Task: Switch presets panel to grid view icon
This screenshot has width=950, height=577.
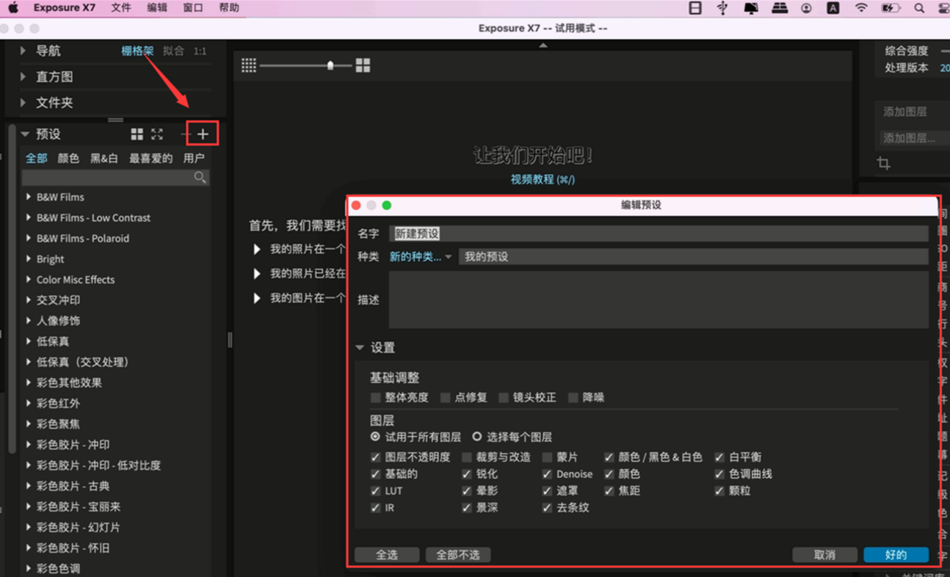Action: (x=137, y=134)
